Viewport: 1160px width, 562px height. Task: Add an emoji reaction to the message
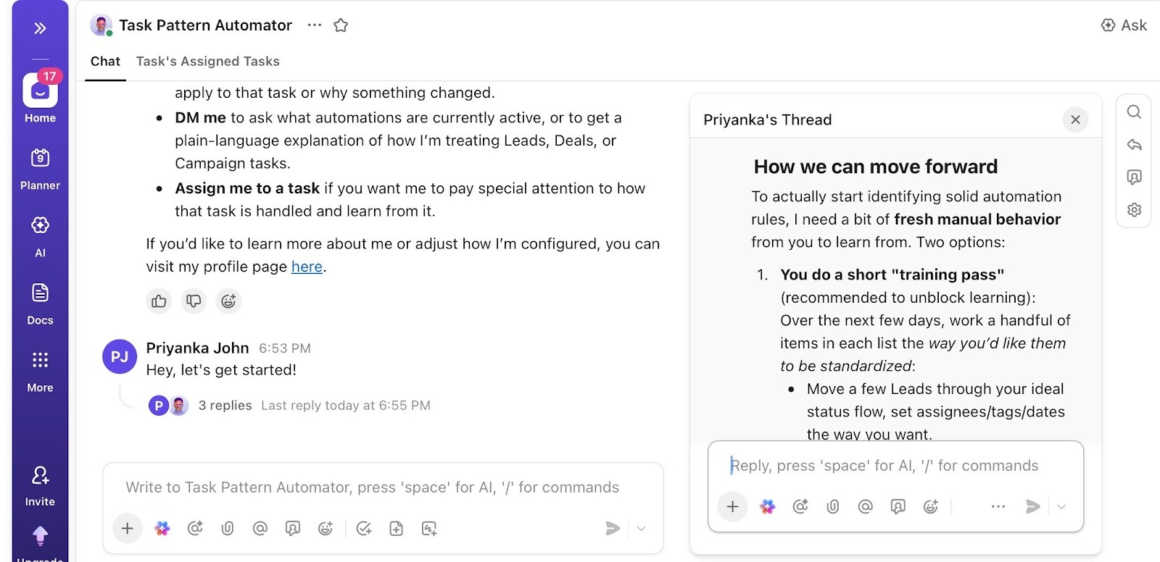pyautogui.click(x=228, y=301)
